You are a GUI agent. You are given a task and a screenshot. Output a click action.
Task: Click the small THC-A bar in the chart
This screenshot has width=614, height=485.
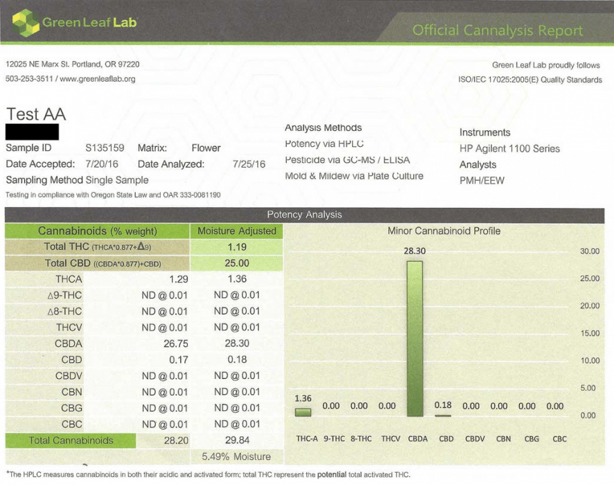303,412
